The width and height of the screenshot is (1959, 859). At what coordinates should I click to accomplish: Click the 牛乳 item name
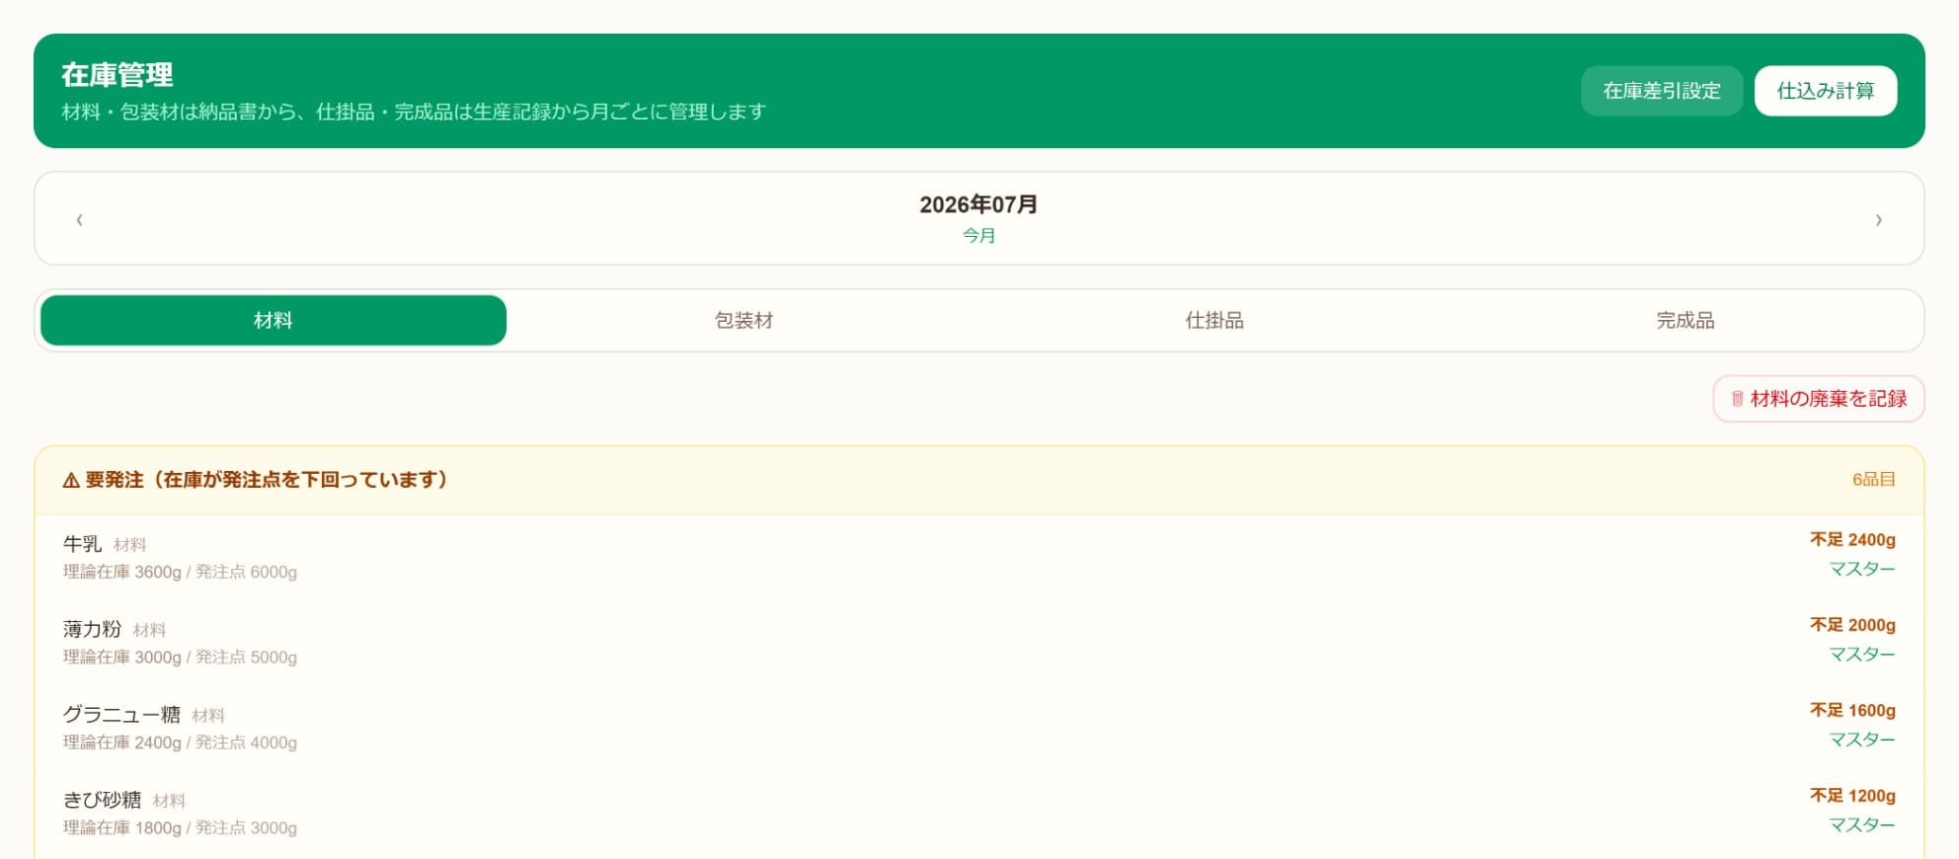tap(82, 544)
